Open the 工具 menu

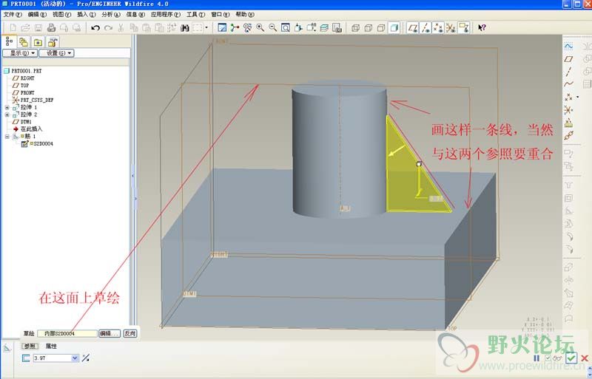coord(195,14)
